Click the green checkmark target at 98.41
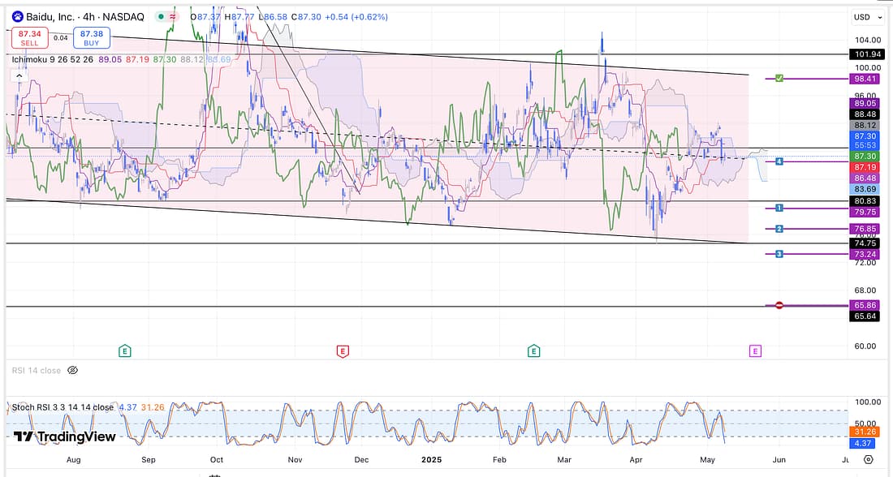The width and height of the screenshot is (893, 477). 779,79
